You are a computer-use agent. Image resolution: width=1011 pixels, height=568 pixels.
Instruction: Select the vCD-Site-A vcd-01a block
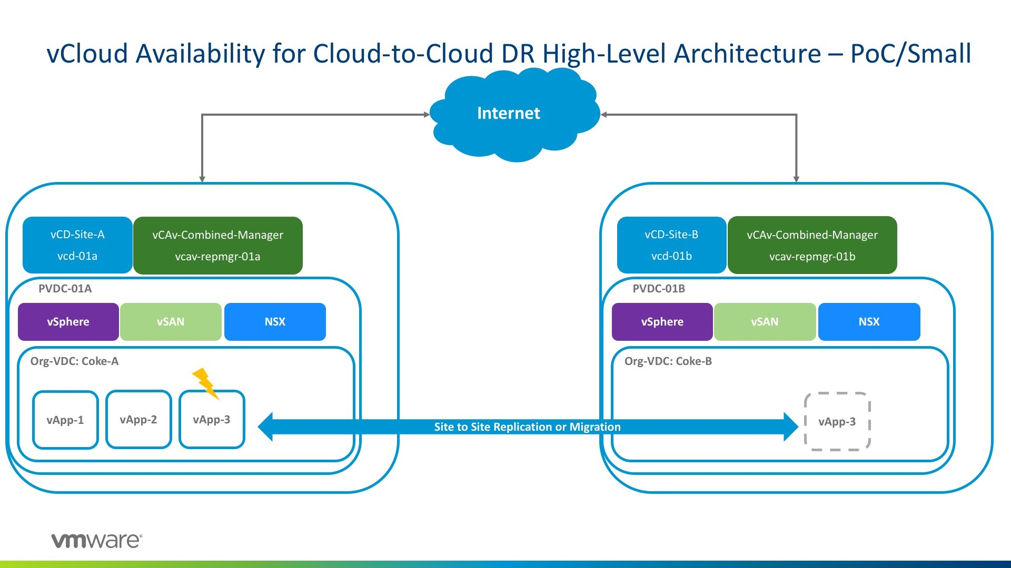[x=77, y=245]
